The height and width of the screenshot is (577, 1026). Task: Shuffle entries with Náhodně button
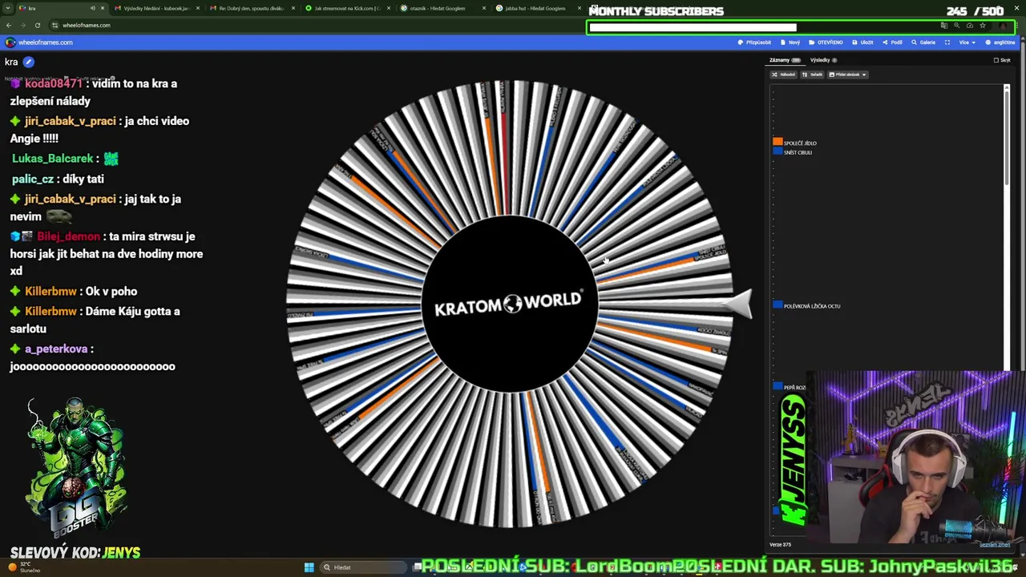point(783,75)
